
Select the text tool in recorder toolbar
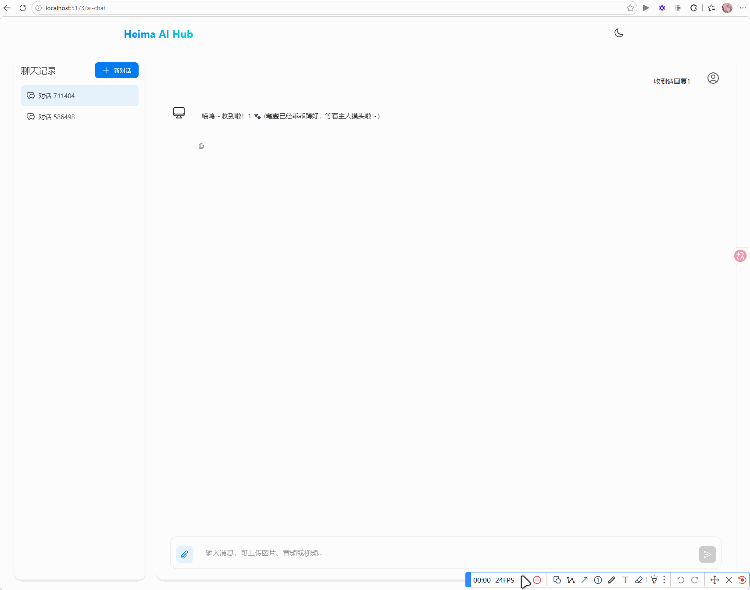click(x=625, y=580)
